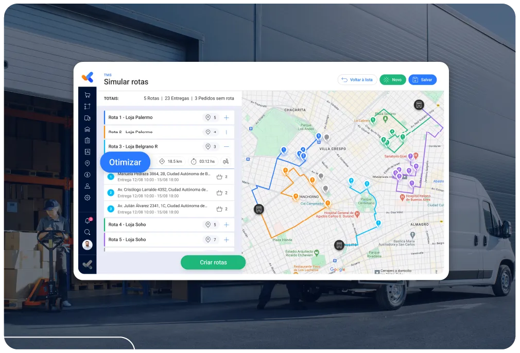
Task: Click the 23 Entregas total text
Action: (177, 98)
